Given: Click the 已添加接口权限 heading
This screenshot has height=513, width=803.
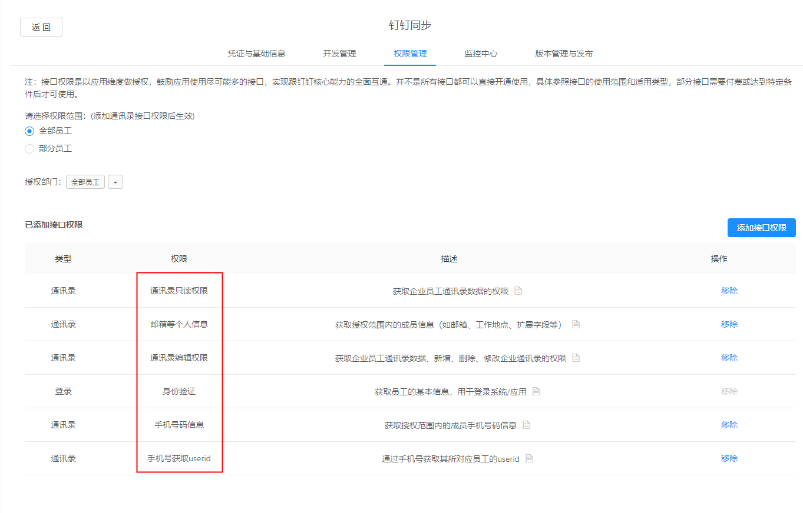Looking at the screenshot, I should pos(54,225).
